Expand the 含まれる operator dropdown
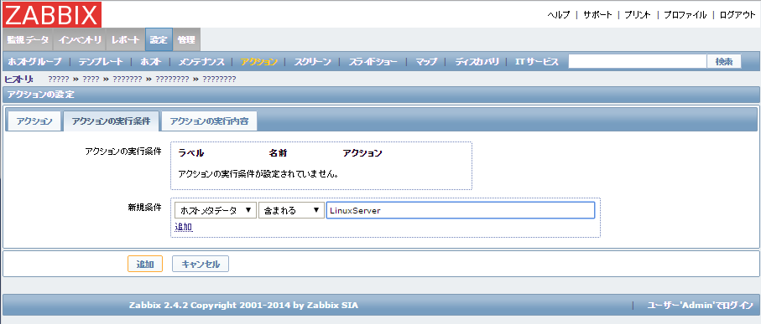The height and width of the screenshot is (324, 761). [x=292, y=211]
